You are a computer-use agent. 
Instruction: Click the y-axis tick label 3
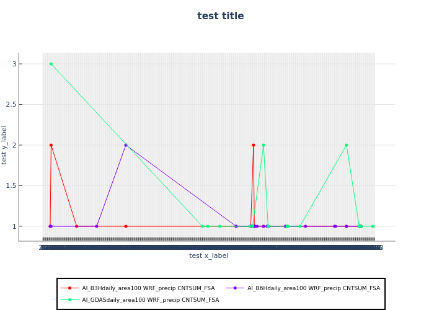point(14,64)
